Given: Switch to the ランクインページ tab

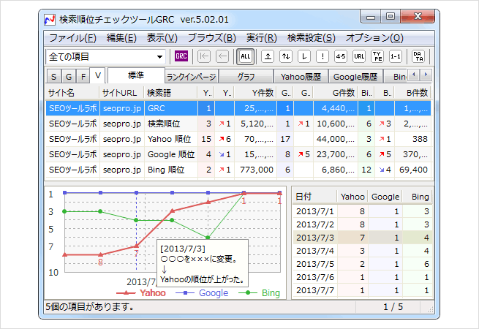Looking at the screenshot, I should click(192, 77).
